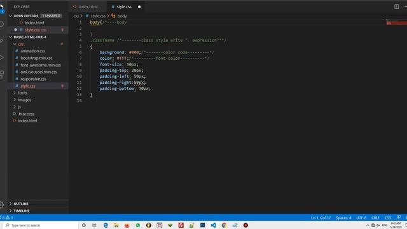The image size is (407, 229).
Task: Click the unsaved dot on style.css tab
Action: 139,7
